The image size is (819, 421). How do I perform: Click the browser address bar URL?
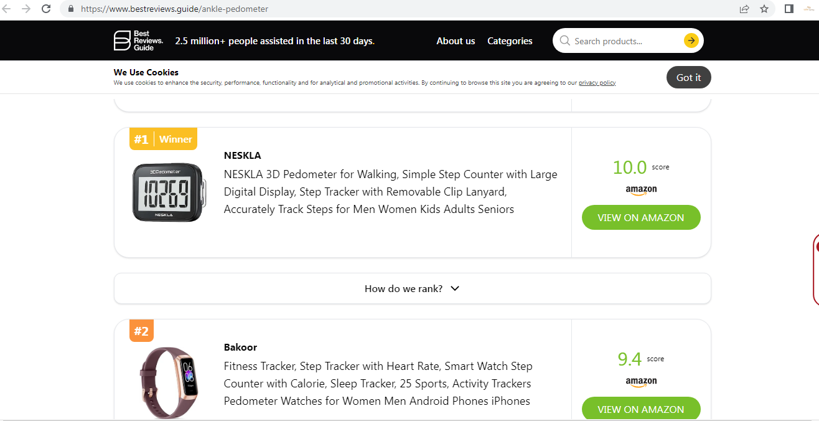click(175, 9)
